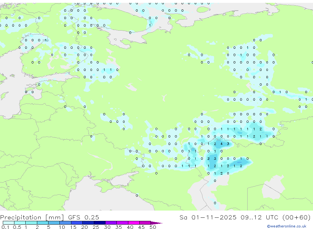Pick legend swatch between 40 and 45
This screenshot has height=229, width=313.
tap(134, 223)
